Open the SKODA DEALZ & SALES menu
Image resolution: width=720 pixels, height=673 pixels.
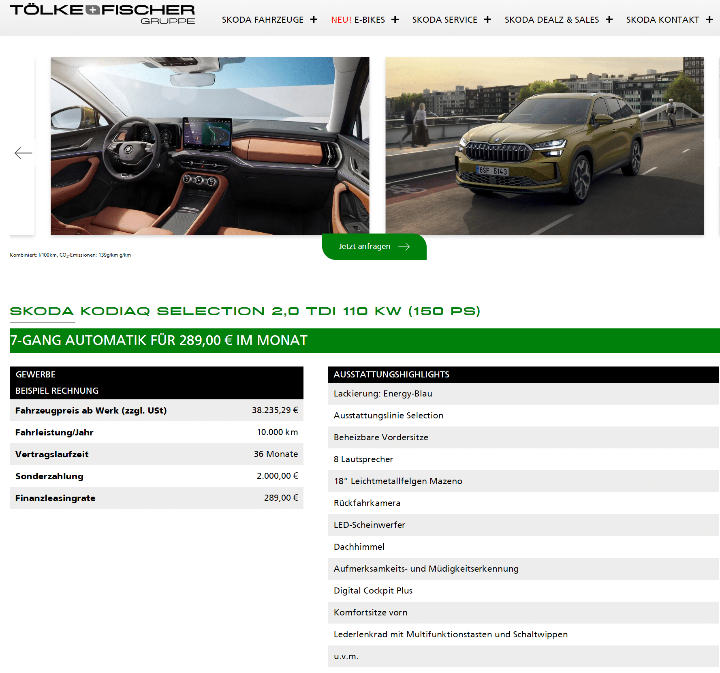pos(551,19)
